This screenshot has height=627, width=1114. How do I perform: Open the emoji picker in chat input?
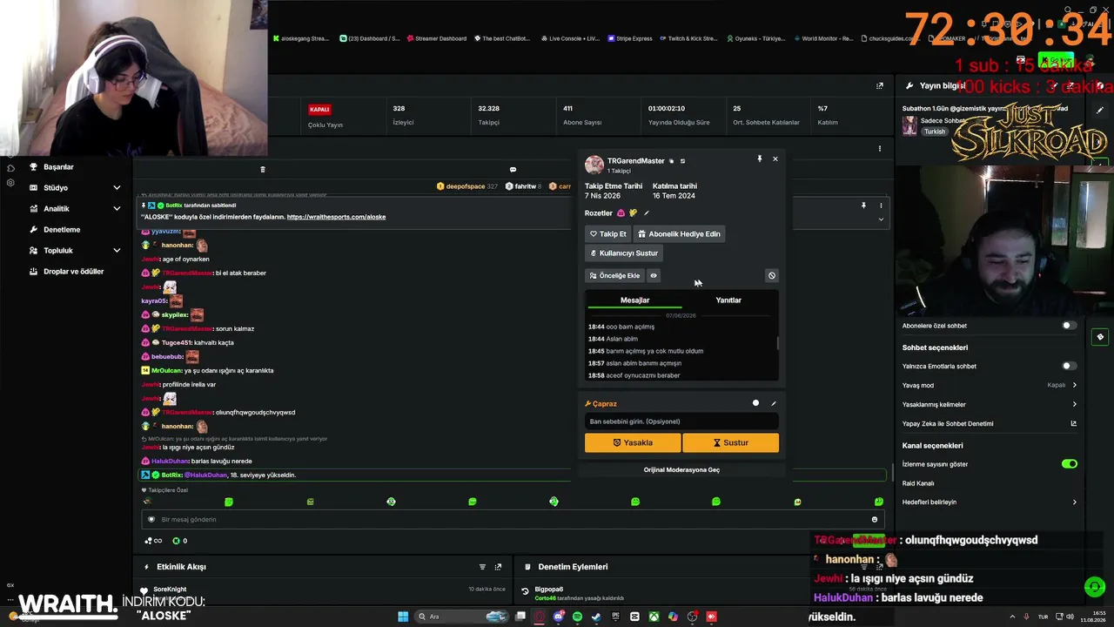[875, 520]
